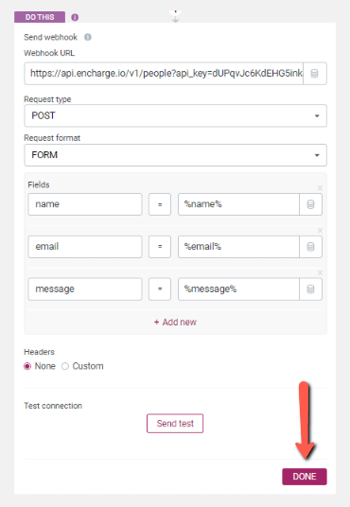This screenshot has width=350, height=507.
Task: Open the Request format FORM dropdown
Action: [x=175, y=155]
